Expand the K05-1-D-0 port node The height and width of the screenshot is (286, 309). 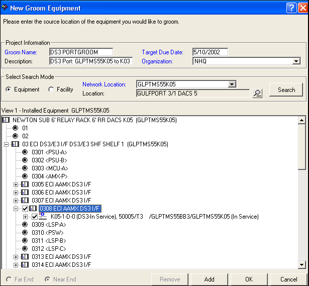(x=26, y=217)
